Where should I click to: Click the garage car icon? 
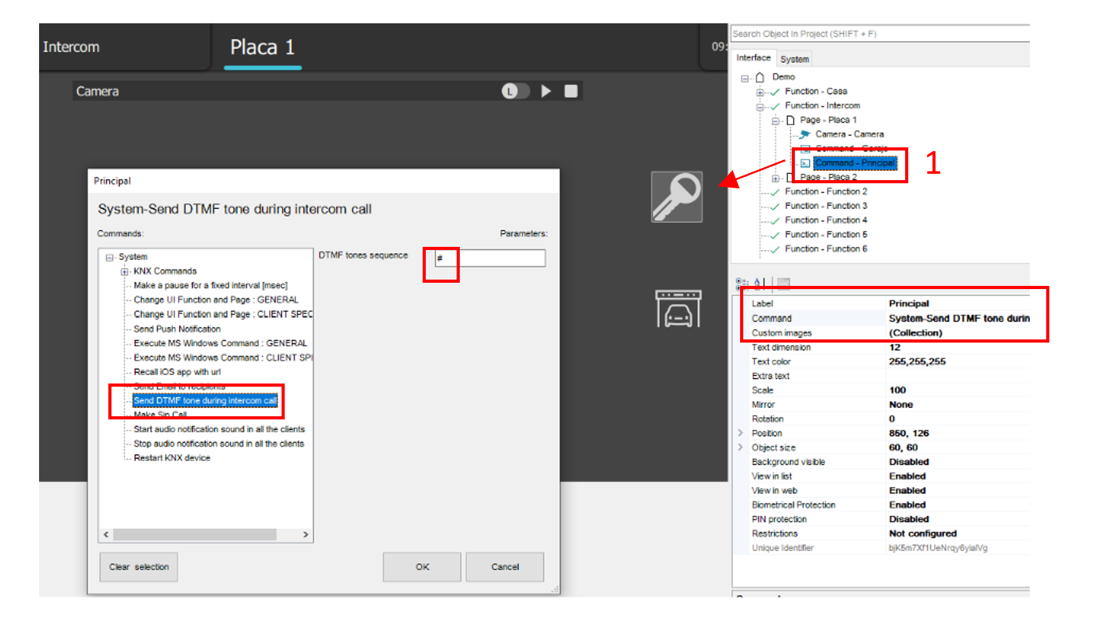click(678, 309)
